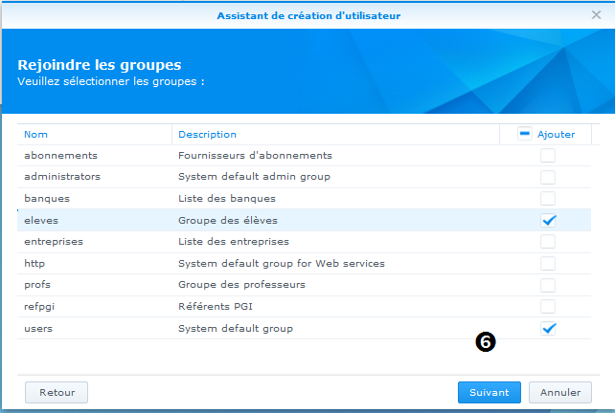Close the user creation wizard dialog
This screenshot has height=413, width=615.
[x=596, y=15]
